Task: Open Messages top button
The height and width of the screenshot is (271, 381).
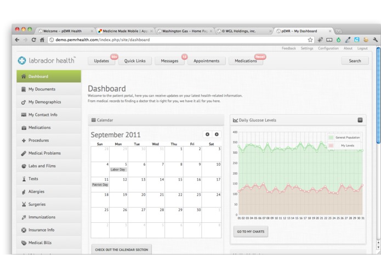Action: (169, 61)
